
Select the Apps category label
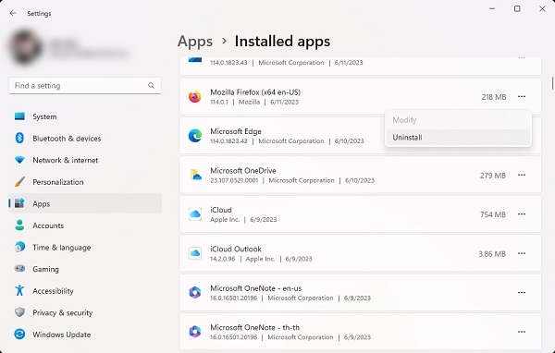point(41,203)
